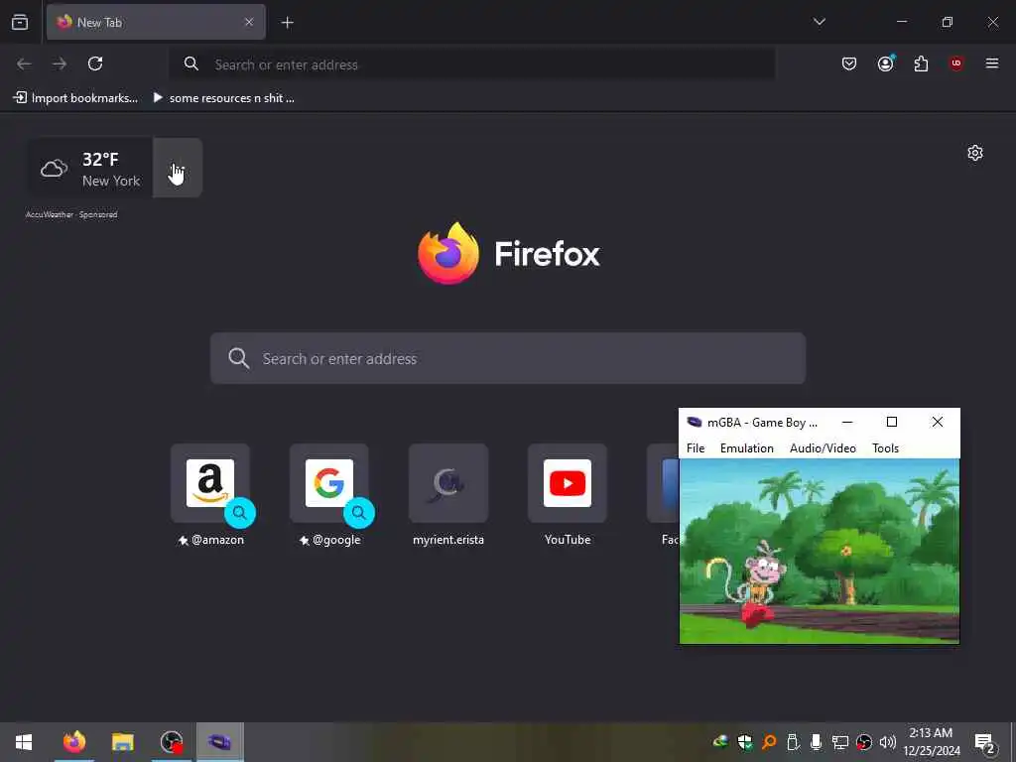Open the Windows Start menu
Viewport: 1016px width, 762px height.
point(24,742)
